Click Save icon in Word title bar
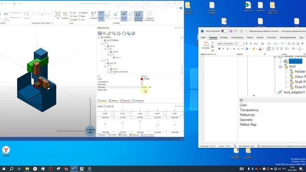Image resolution: width=306 pixels, height=172 pixels. pos(231,31)
